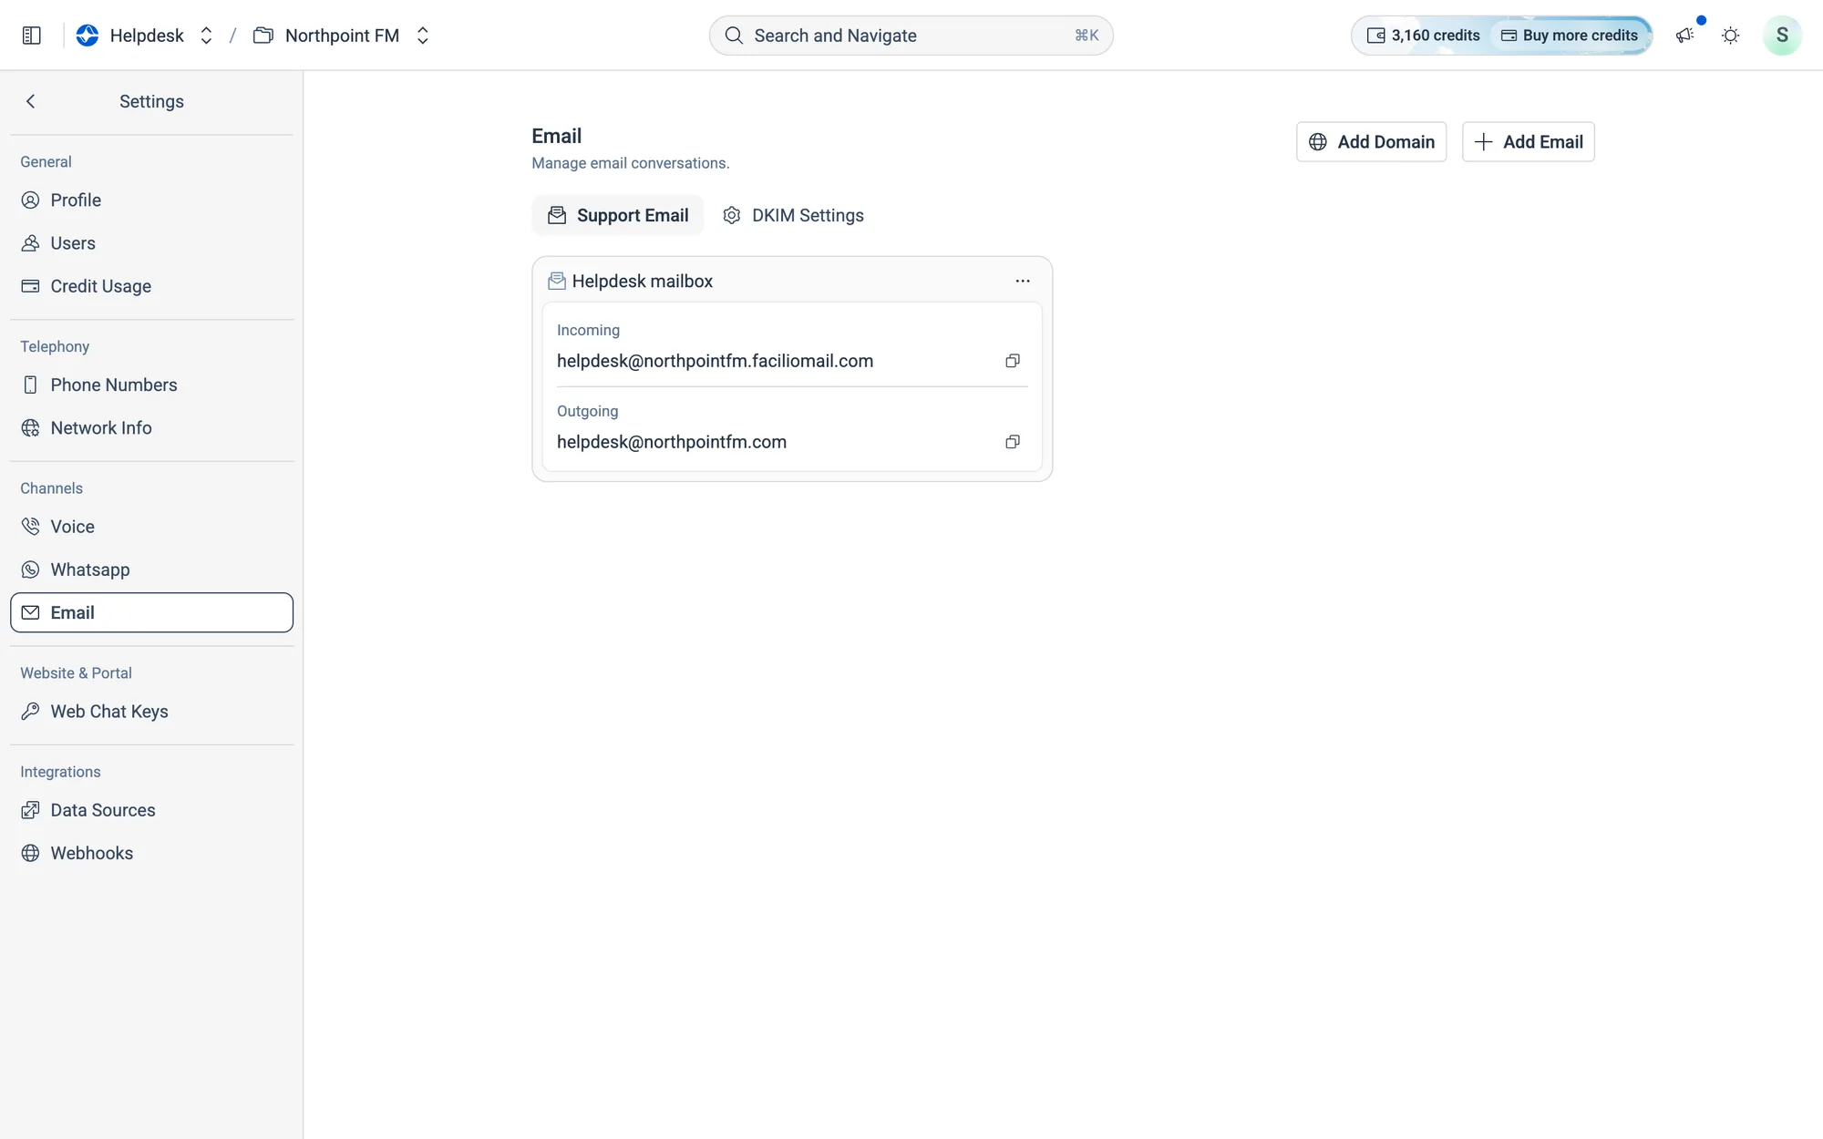Select the Whatsapp channel
The height and width of the screenshot is (1139, 1823).
pyautogui.click(x=151, y=569)
